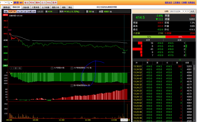The image size is (197, 122).
Task: Toggle the 浮 chart button
Action: coord(22,11)
